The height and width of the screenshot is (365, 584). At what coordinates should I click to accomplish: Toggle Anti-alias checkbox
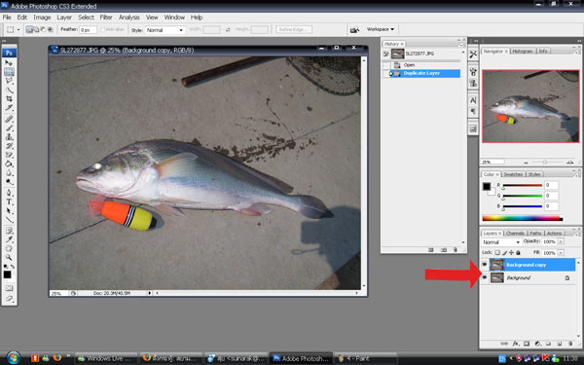(103, 29)
